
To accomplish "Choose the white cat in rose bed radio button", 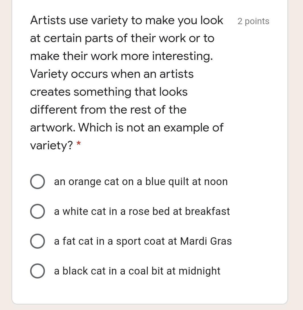I will pos(37,211).
